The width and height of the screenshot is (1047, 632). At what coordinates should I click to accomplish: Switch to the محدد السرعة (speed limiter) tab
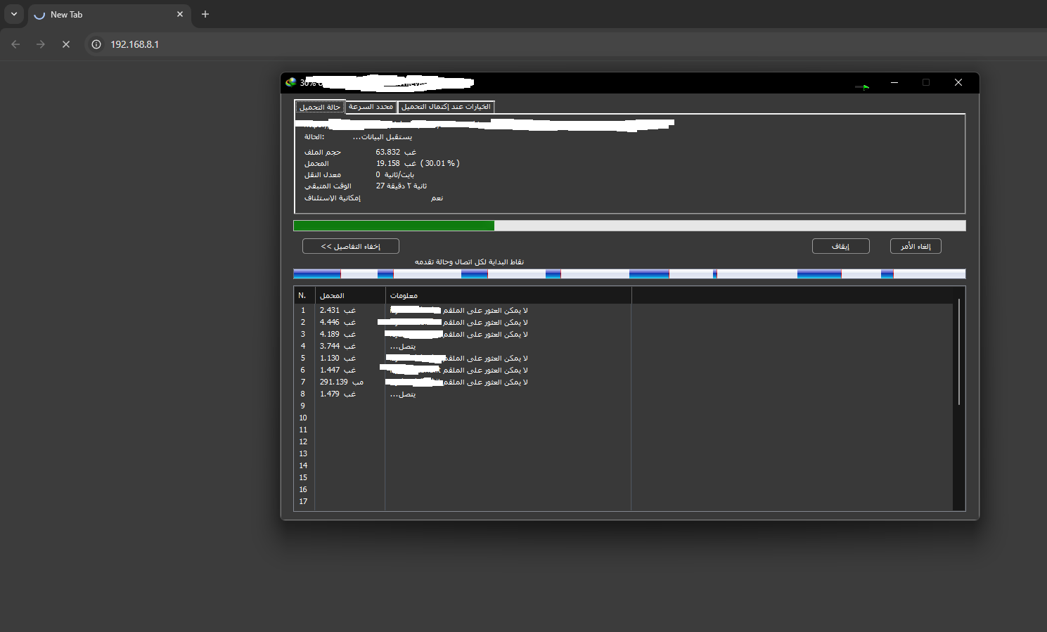371,107
